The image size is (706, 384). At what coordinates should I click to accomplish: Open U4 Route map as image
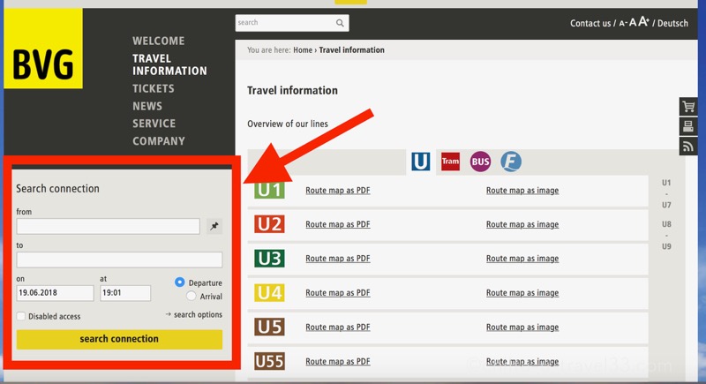click(x=522, y=292)
